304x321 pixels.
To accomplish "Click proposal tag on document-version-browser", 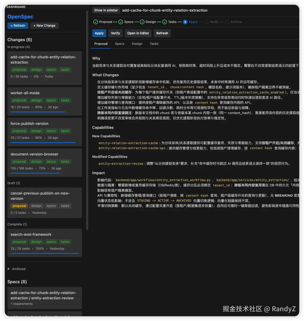I will pos(19,162).
